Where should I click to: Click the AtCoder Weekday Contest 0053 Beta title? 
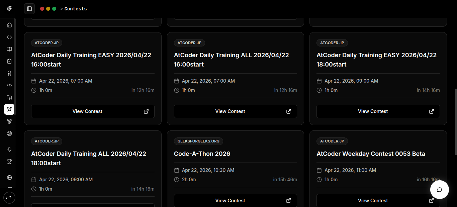point(371,154)
